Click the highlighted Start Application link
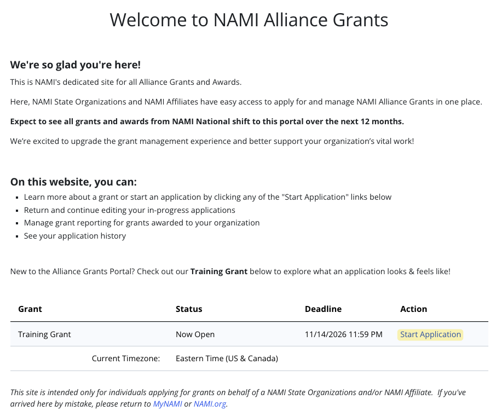496x411 pixels. click(x=430, y=334)
